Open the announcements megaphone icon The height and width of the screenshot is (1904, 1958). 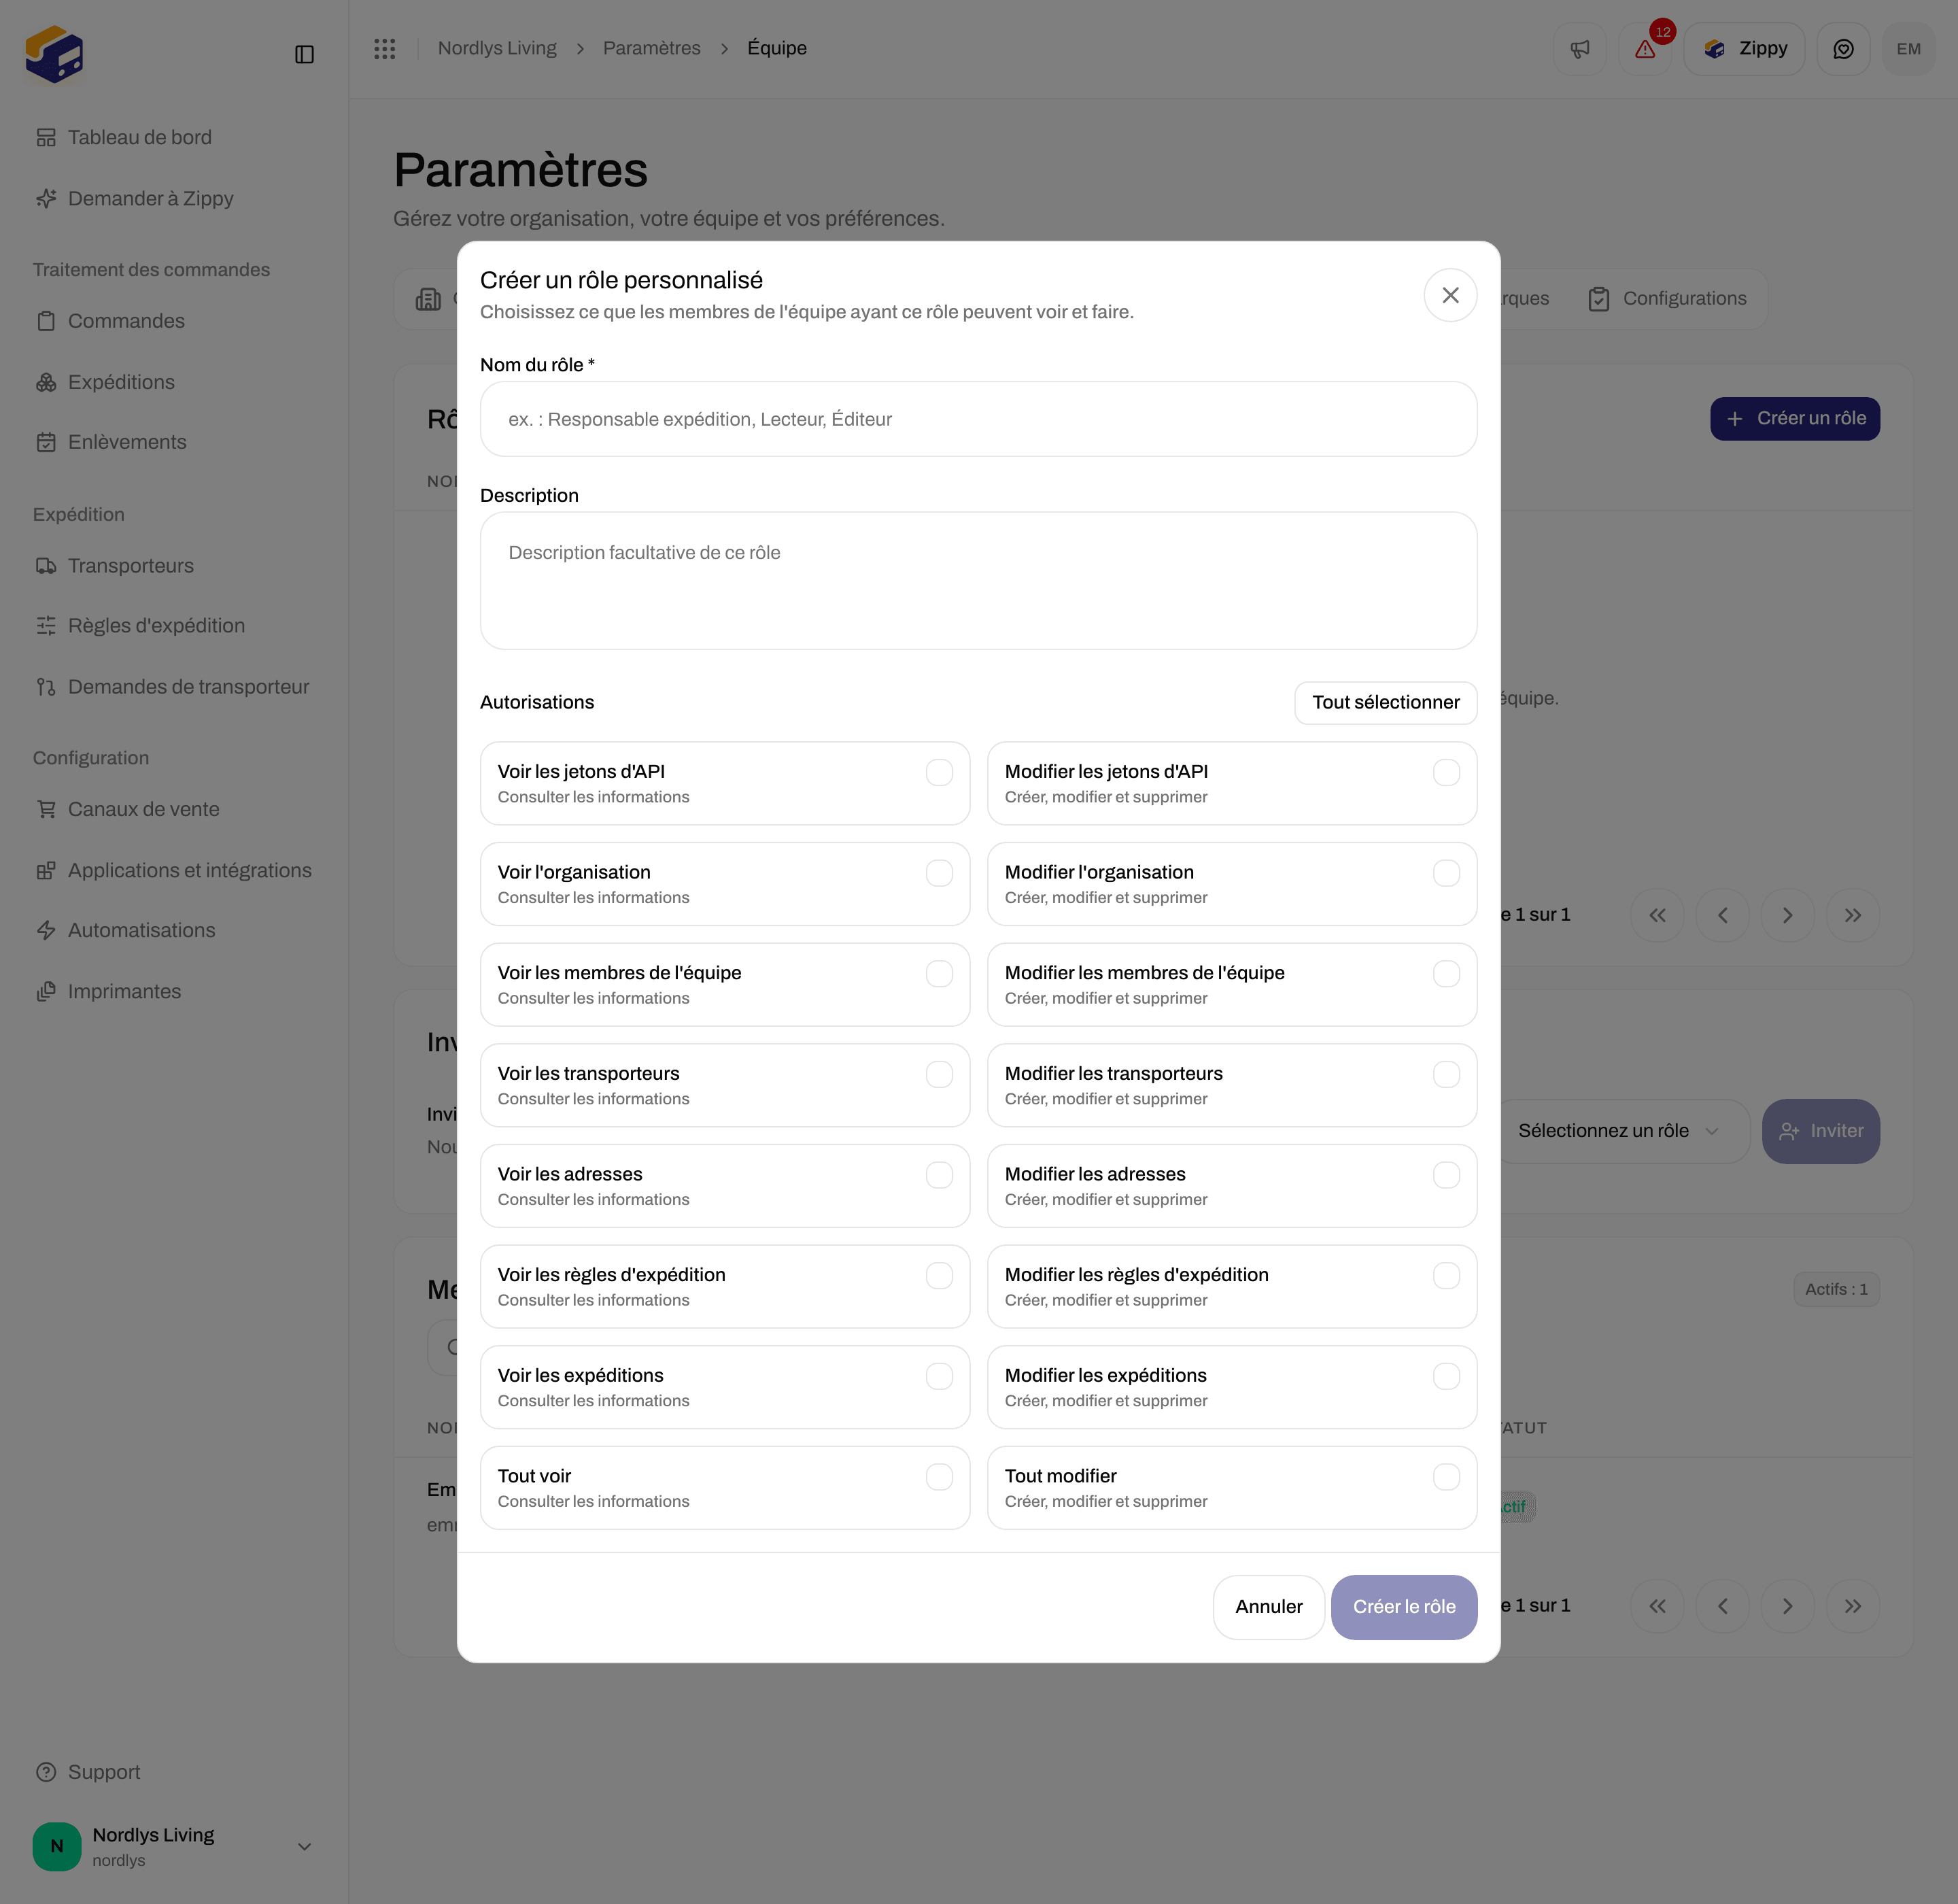(x=1580, y=49)
